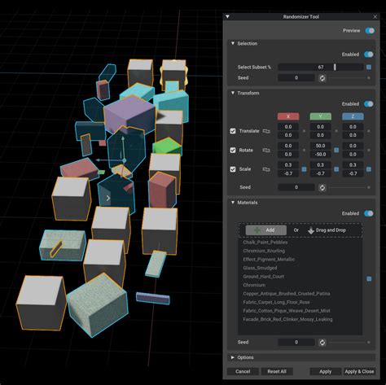
Task: Click the Reset All button
Action: [x=277, y=371]
